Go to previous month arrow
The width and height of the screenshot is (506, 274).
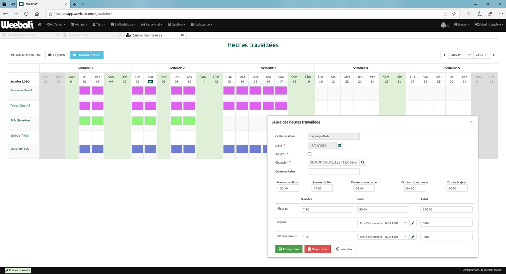click(x=444, y=55)
